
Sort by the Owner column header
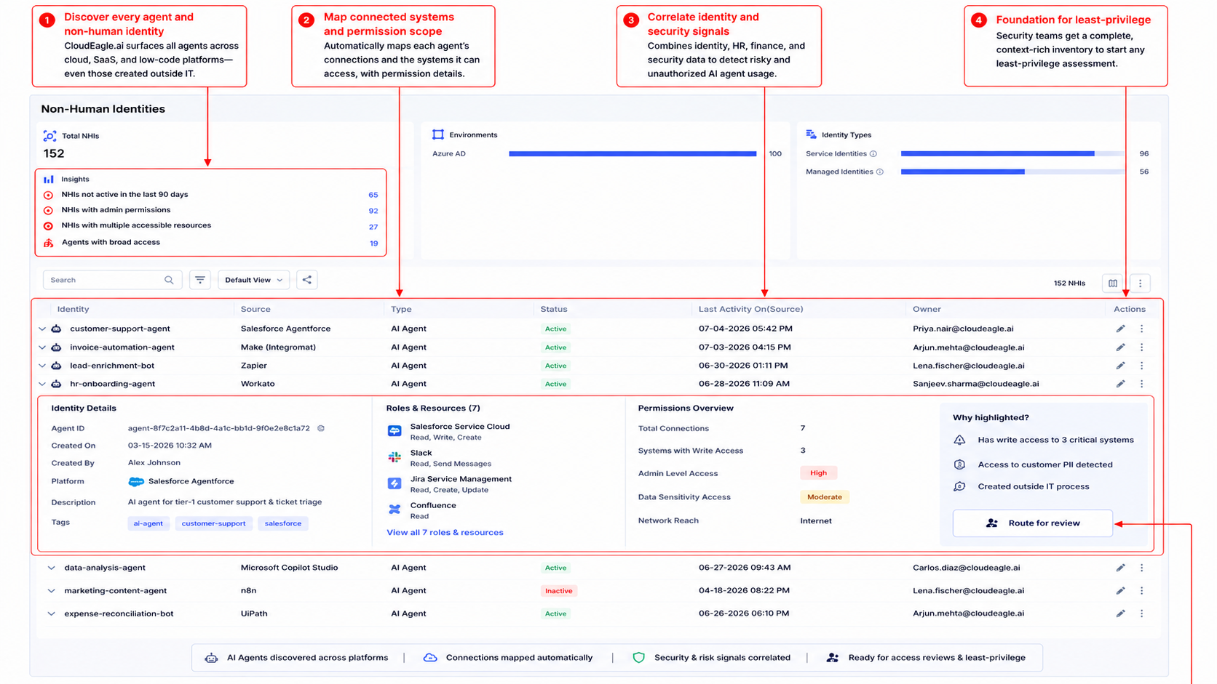(x=927, y=309)
